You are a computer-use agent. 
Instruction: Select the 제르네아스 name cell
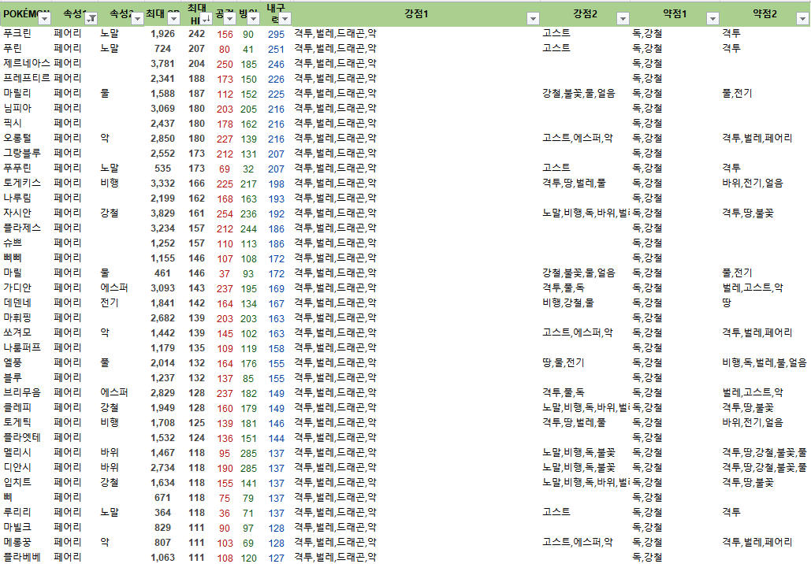point(26,63)
